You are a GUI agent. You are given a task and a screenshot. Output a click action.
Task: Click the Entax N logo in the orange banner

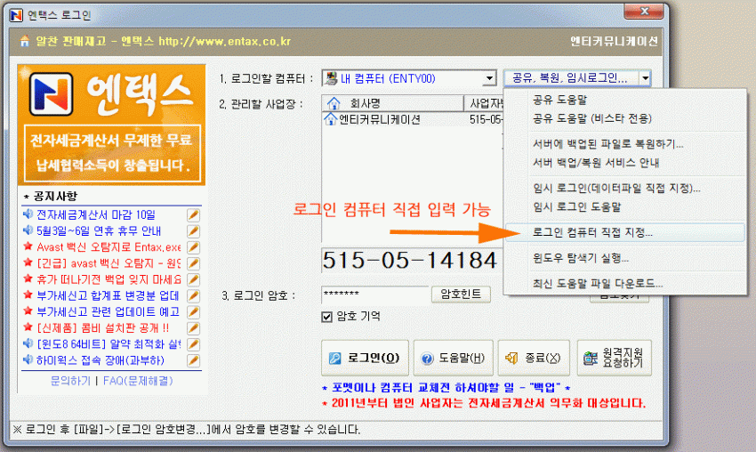pyautogui.click(x=51, y=94)
